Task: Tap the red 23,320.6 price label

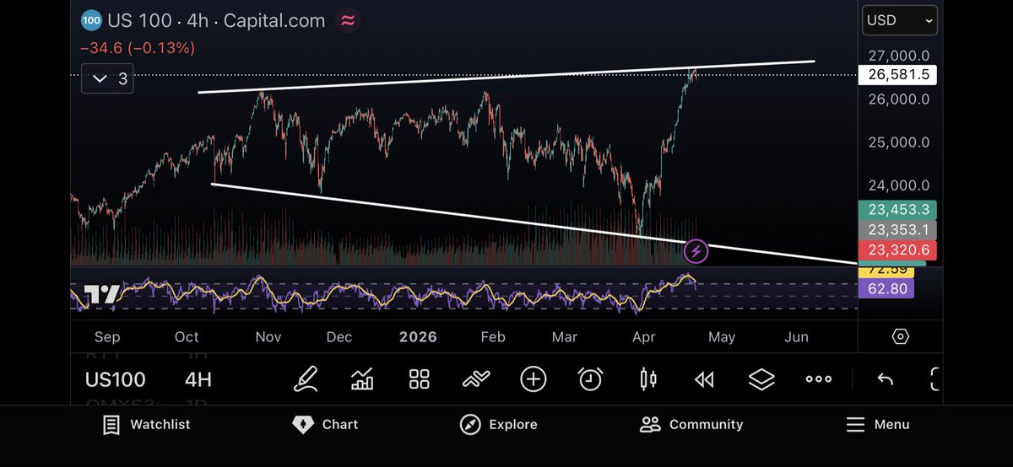Action: pos(897,250)
